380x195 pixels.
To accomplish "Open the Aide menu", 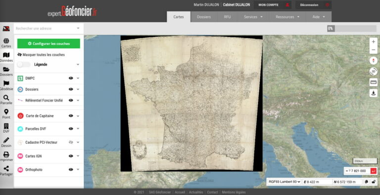I will pyautogui.click(x=319, y=17).
